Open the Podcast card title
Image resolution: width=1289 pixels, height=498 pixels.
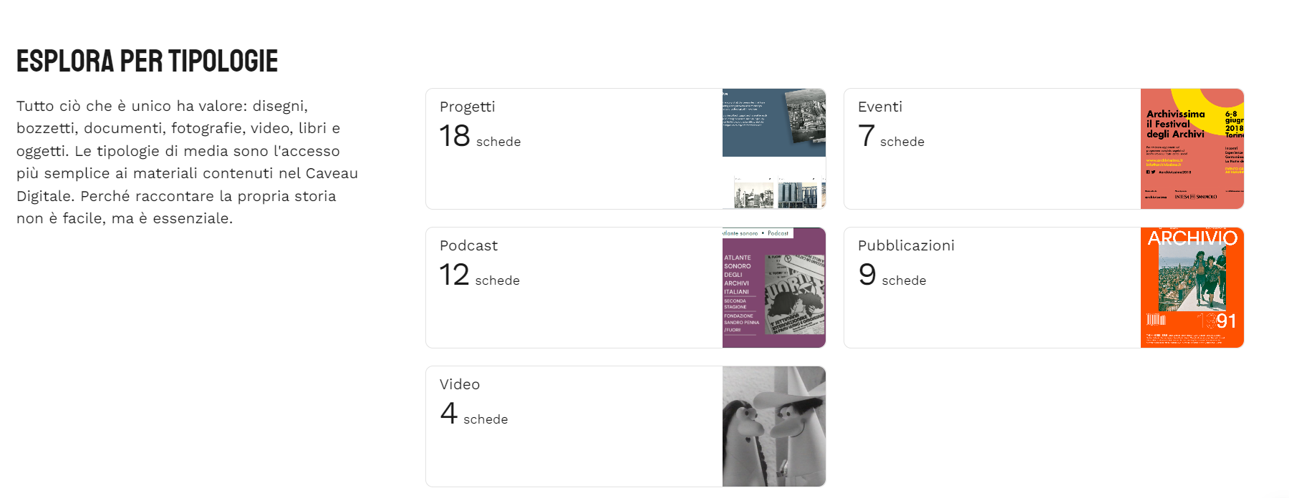(x=468, y=245)
